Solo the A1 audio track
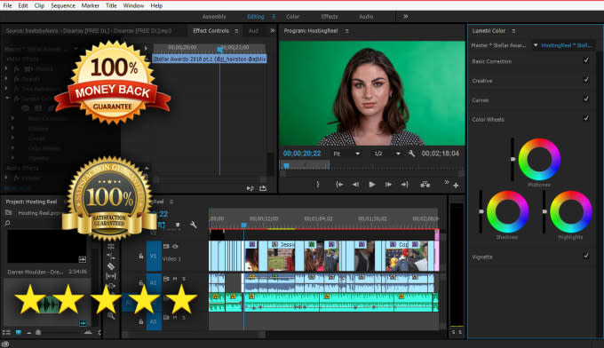The height and width of the screenshot is (348, 604). pos(184,279)
